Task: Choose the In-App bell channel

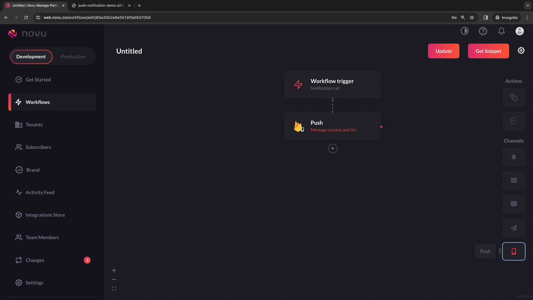Action: (514, 157)
